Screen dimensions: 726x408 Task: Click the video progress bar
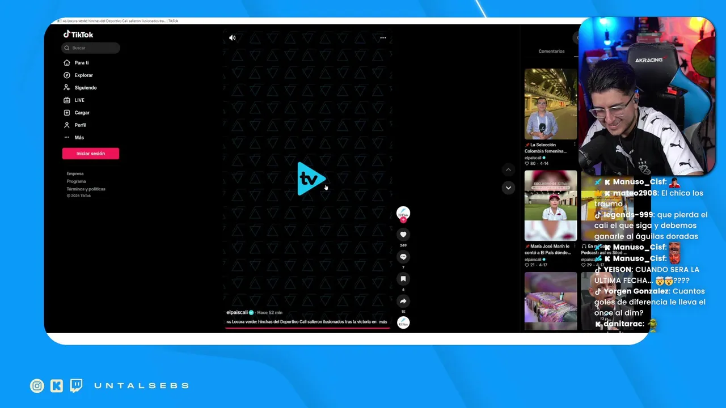coord(307,328)
